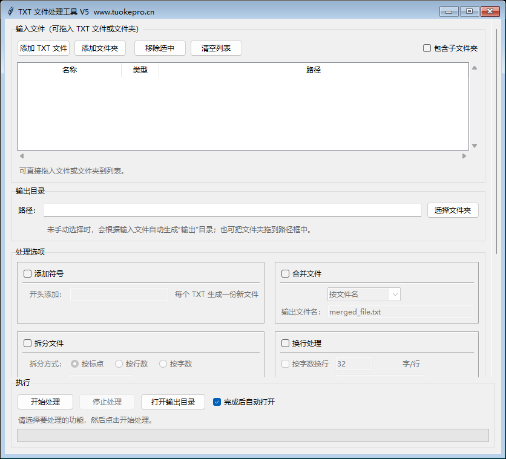Choose output folder via 选择文件夹
Screen dimensions: 506x459
click(x=453, y=210)
